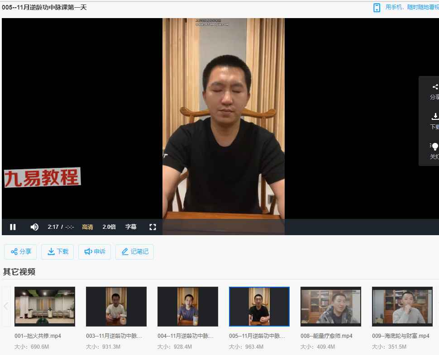
Task: Click the mobile phone icon at top right
Action: [377, 8]
